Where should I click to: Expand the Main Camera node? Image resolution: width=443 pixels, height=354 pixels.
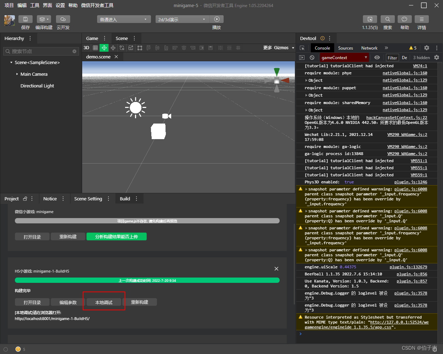[x=17, y=74]
